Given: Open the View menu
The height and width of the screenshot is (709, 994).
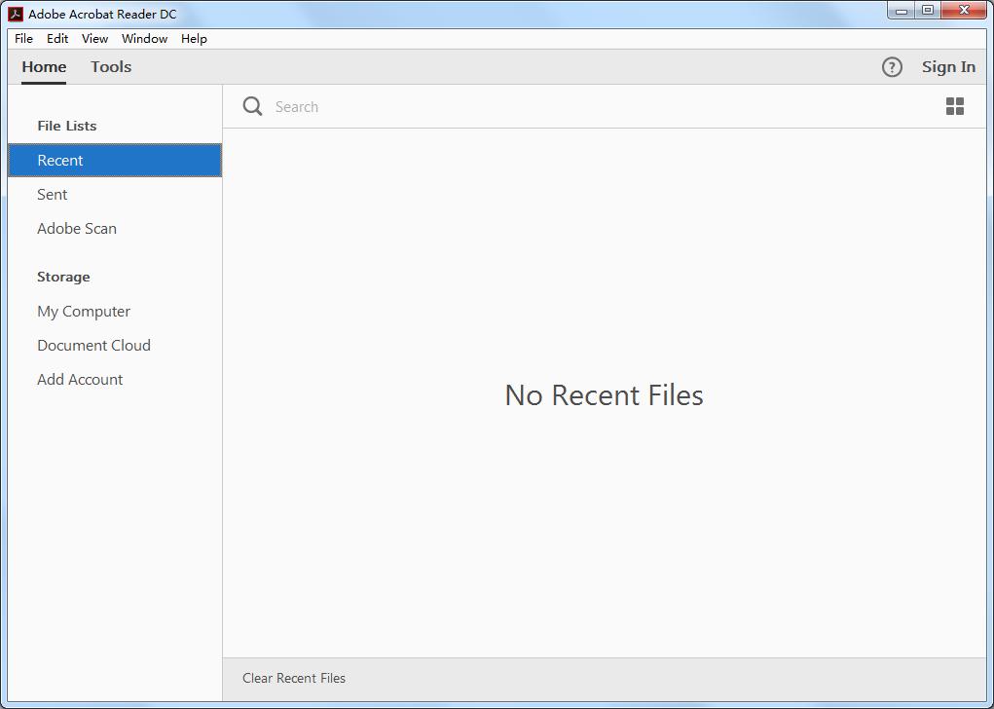Looking at the screenshot, I should pyautogui.click(x=94, y=39).
